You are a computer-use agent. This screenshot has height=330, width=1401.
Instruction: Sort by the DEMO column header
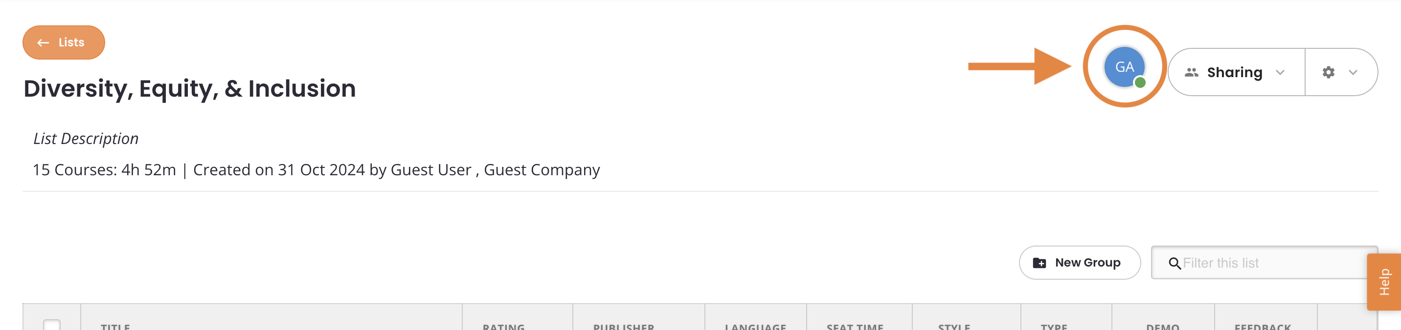coord(1162,326)
